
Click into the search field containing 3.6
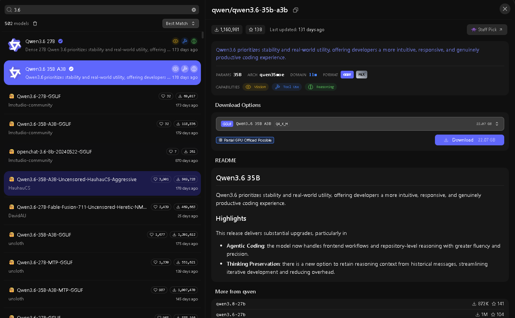coord(102,10)
